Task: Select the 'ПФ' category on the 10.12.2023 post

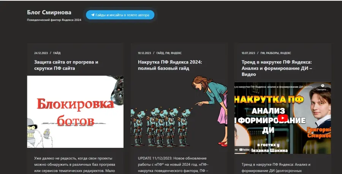Action: pos(167,53)
